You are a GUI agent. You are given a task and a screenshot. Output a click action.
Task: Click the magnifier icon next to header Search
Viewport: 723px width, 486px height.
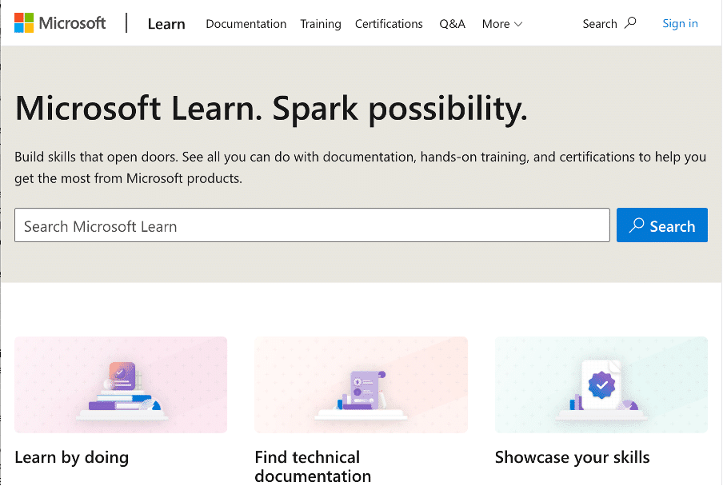630,23
